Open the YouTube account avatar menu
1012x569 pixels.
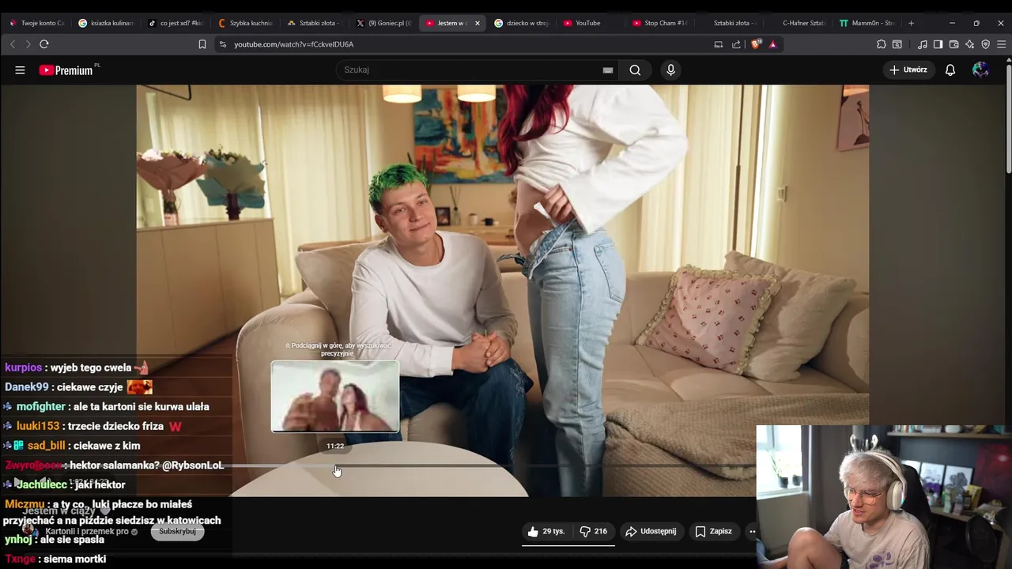pyautogui.click(x=980, y=70)
